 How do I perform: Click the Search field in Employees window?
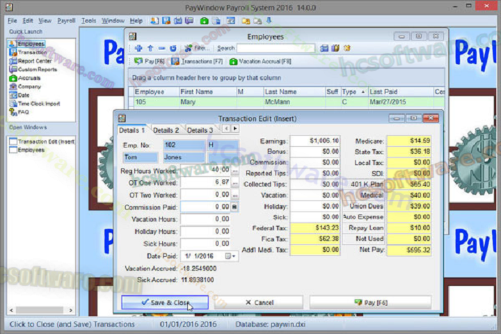pyautogui.click(x=276, y=48)
